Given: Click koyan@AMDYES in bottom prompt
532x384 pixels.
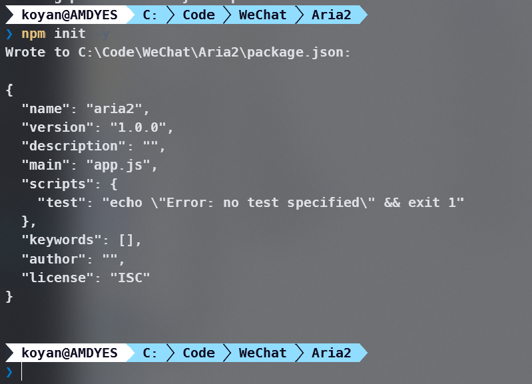Looking at the screenshot, I should point(69,353).
